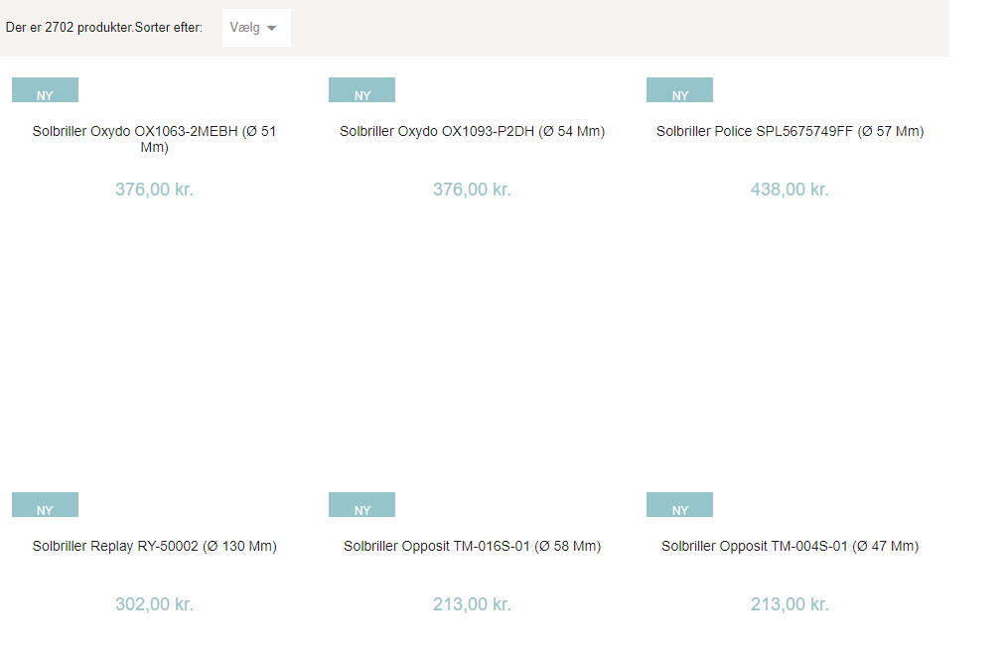Click NY badge on Opposit TM-004S-01
The height and width of the screenshot is (649, 1008).
pos(679,504)
